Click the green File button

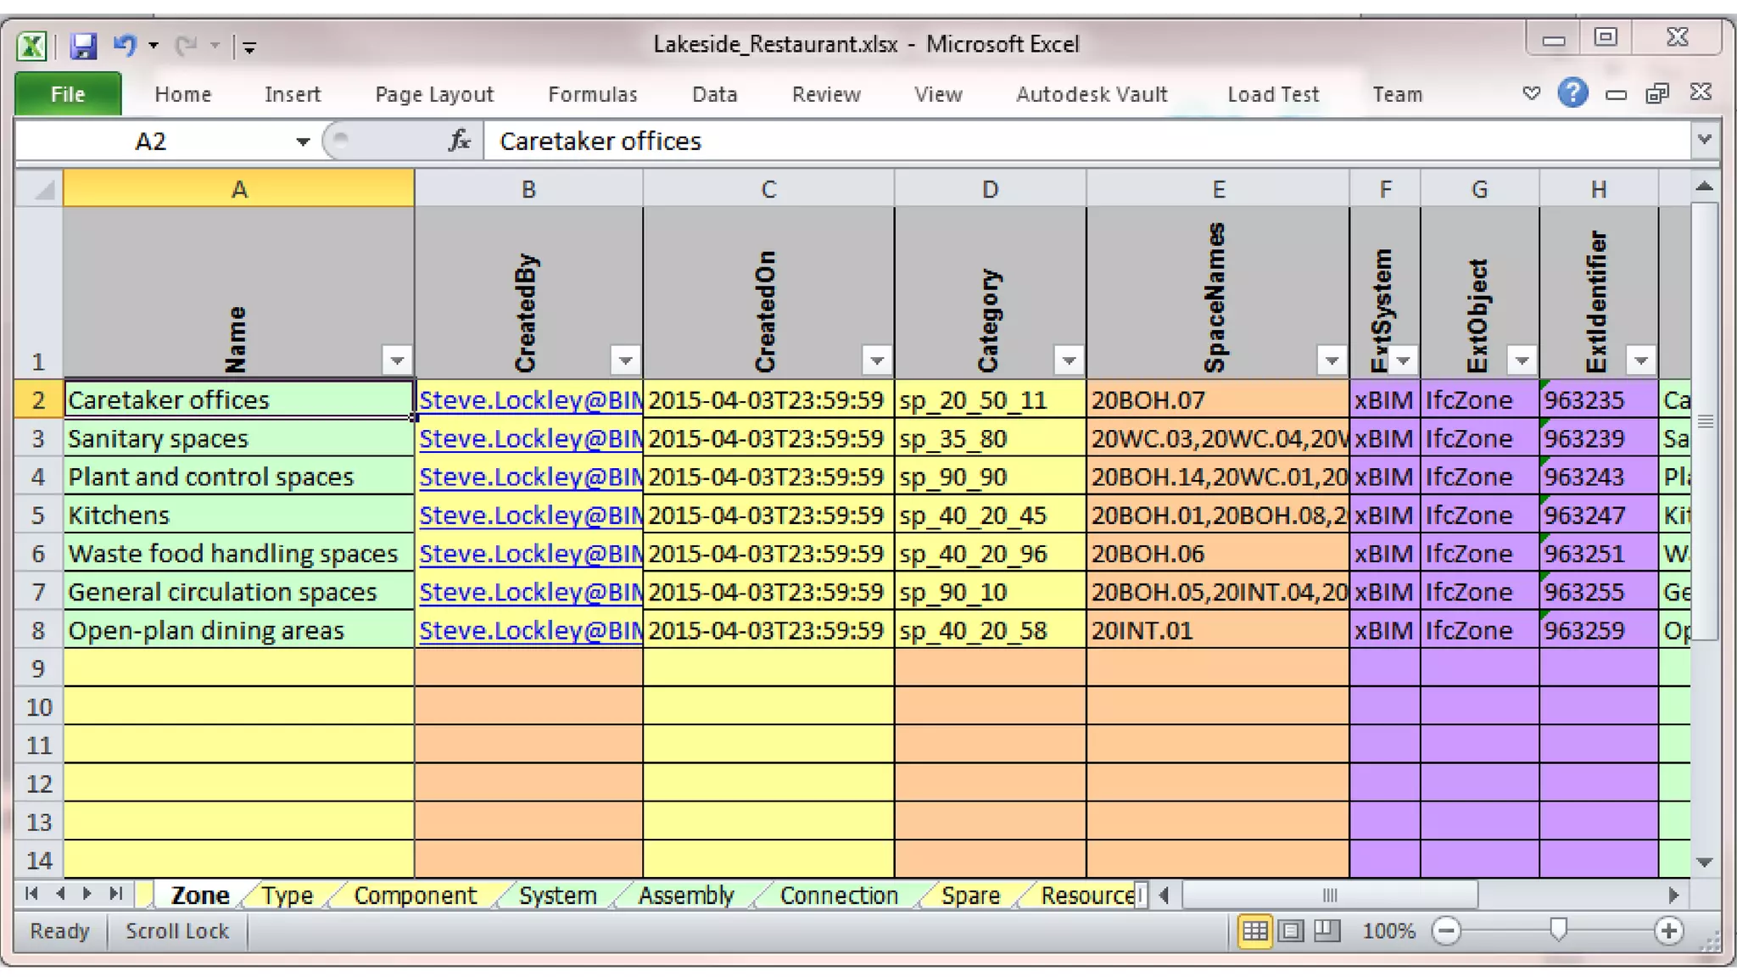point(68,94)
